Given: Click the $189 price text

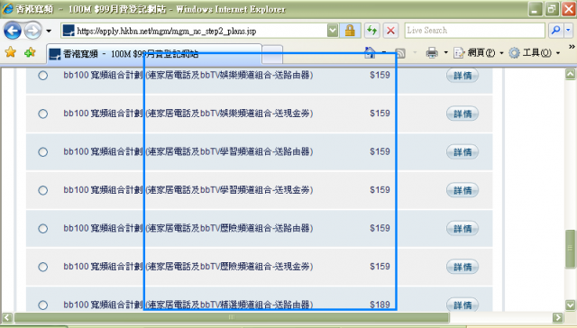Looking at the screenshot, I should tap(380, 305).
